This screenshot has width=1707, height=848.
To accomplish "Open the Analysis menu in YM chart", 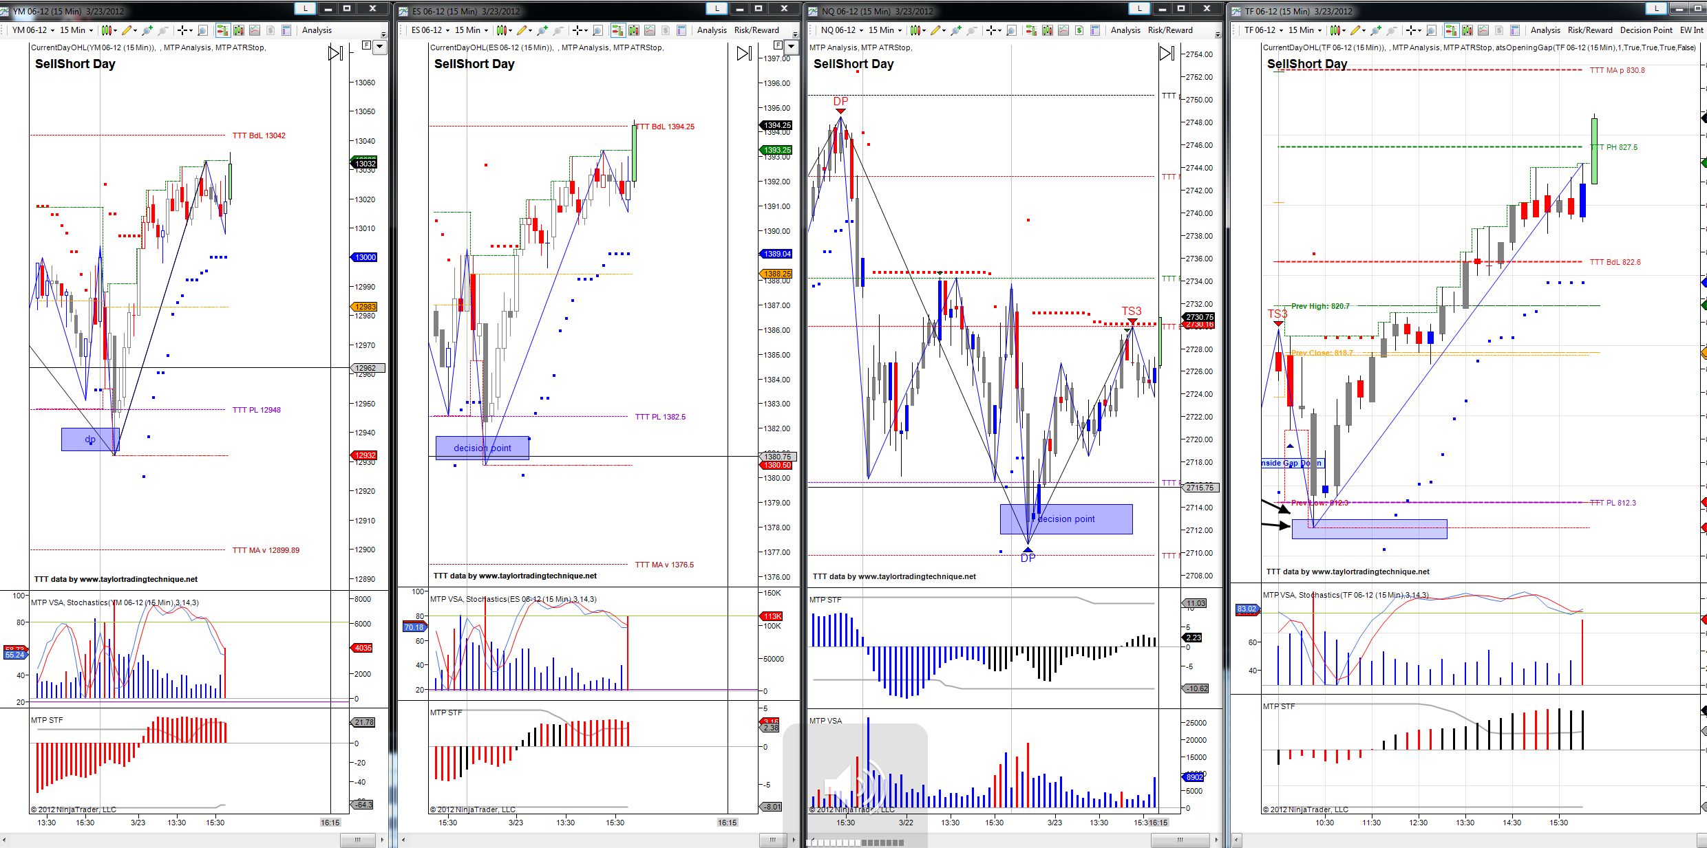I will [317, 30].
